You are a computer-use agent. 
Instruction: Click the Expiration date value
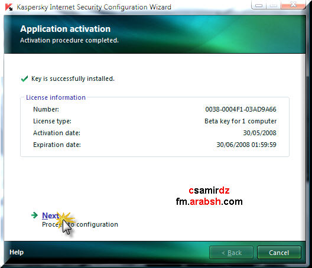[x=246, y=145]
